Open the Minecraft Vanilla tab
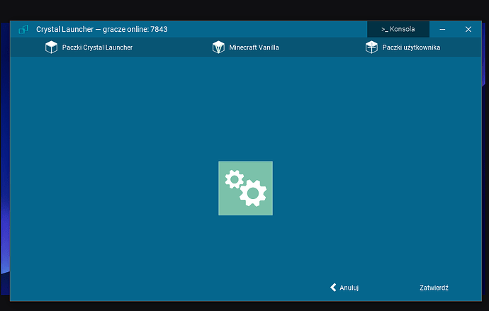Screen dimensions: 489x311 pos(254,47)
